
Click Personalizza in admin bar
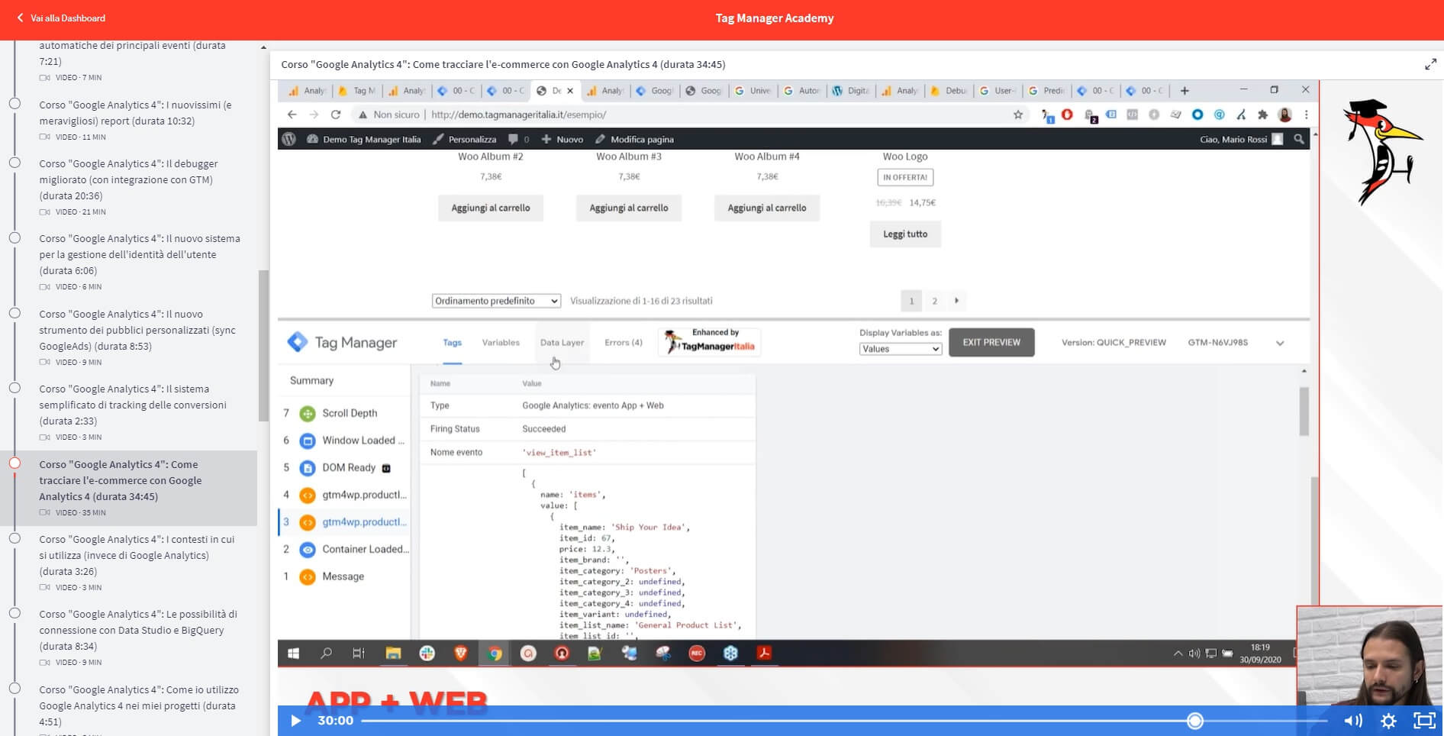click(465, 139)
